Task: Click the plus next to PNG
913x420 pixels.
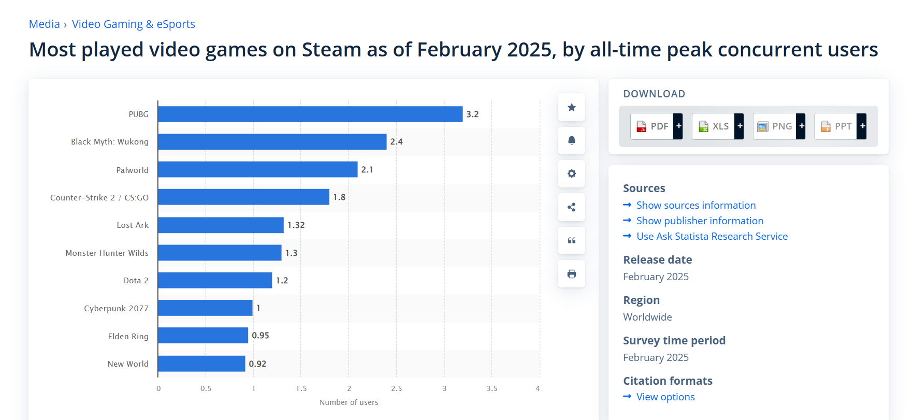Action: [x=801, y=126]
